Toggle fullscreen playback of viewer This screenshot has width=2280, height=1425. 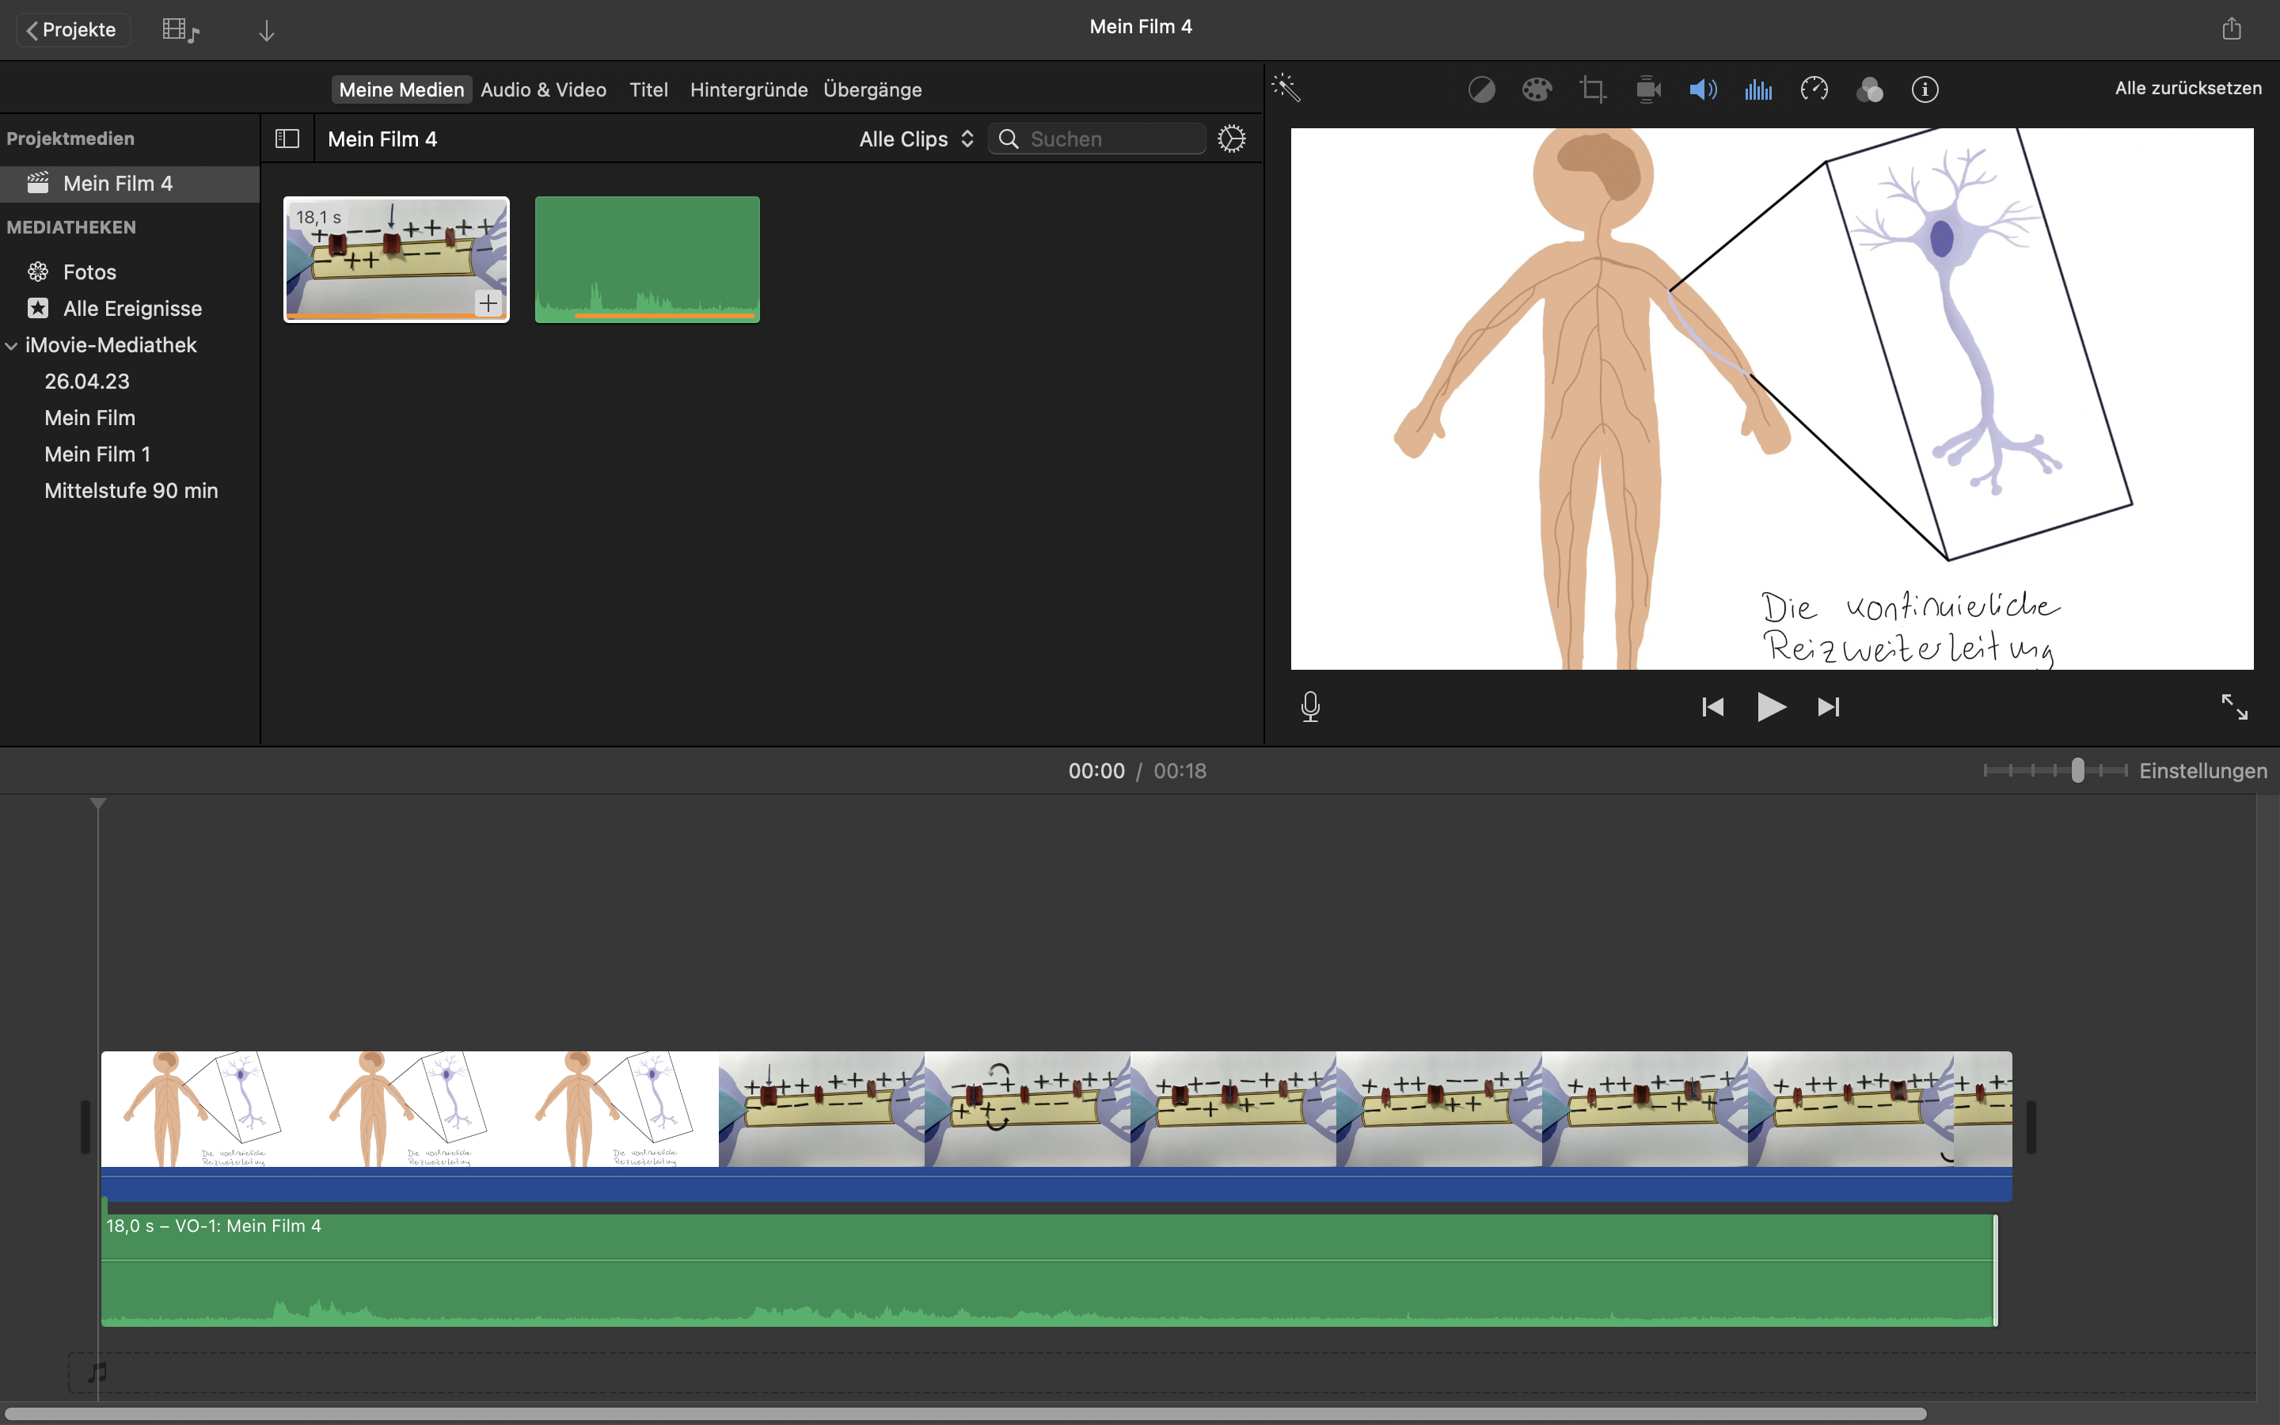pyautogui.click(x=2234, y=707)
